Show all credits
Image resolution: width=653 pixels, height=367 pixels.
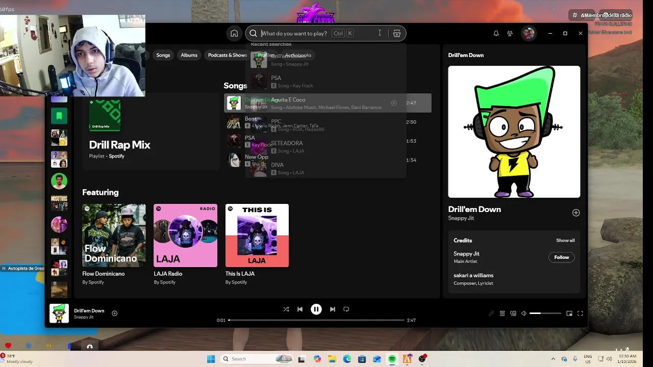pyautogui.click(x=565, y=241)
